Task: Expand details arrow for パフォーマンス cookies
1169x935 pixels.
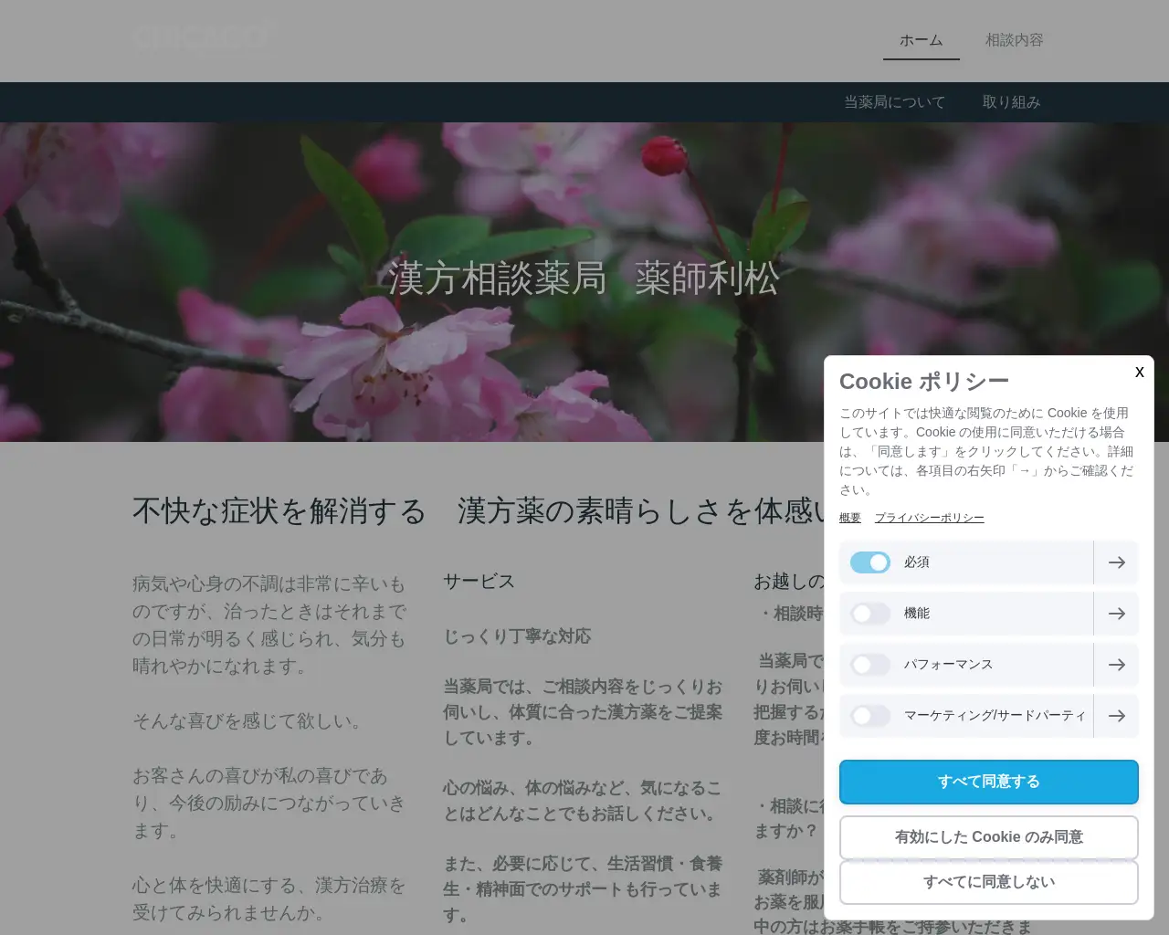Action: tap(1116, 665)
